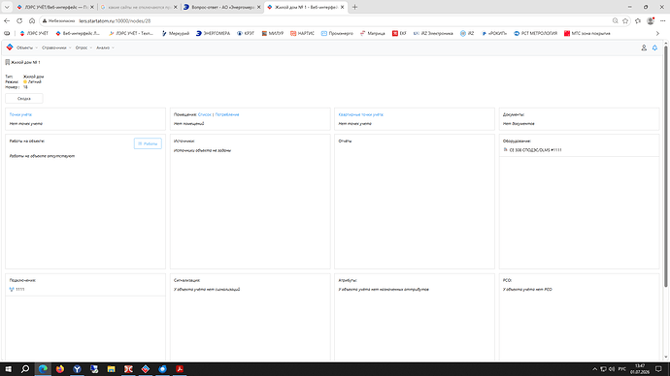The height and width of the screenshot is (376, 670).
Task: Expand the Опрос menu dropdown
Action: click(84, 47)
